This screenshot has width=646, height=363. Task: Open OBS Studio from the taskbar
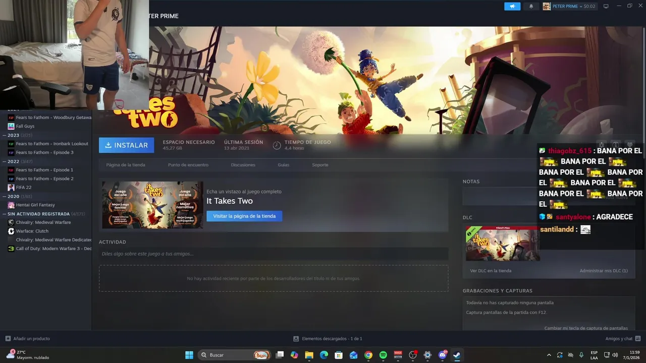pyautogui.click(x=413, y=355)
